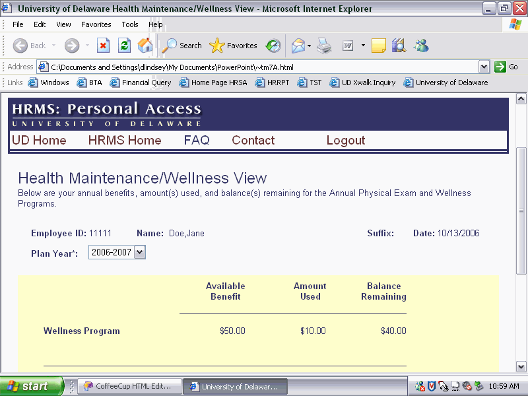This screenshot has height=396, width=528.
Task: Expand the address bar history dropdown
Action: click(x=484, y=67)
